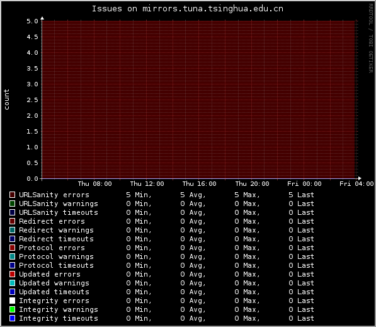
Task: Click the Fri 00:00 time axis label
Action: [x=304, y=184]
